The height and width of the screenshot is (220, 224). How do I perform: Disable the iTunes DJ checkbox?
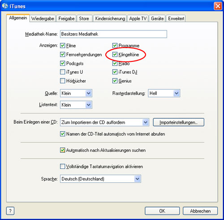[x=115, y=72]
